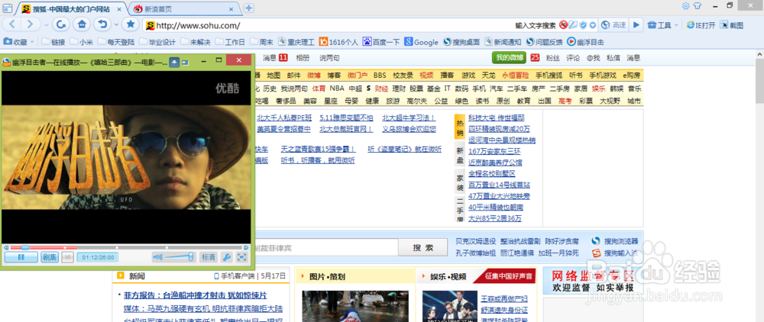This screenshot has width=764, height=322.
Task: Open the 幽浮目击 bookmark
Action: (585, 42)
